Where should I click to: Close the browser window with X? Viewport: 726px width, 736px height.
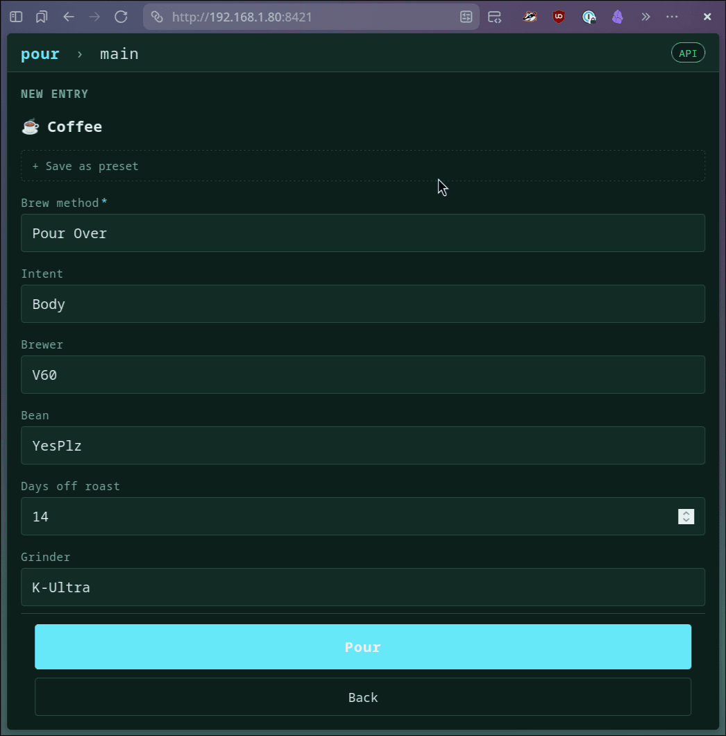707,17
